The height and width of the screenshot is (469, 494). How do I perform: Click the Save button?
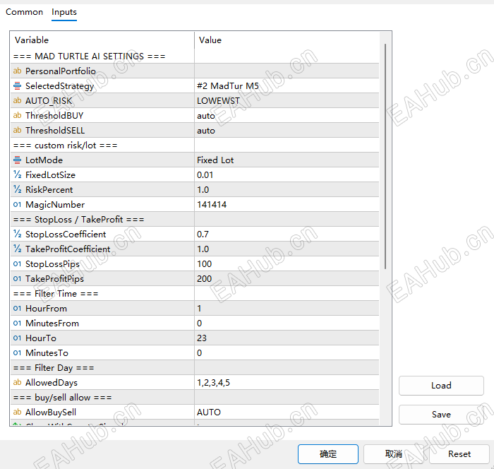coord(441,415)
